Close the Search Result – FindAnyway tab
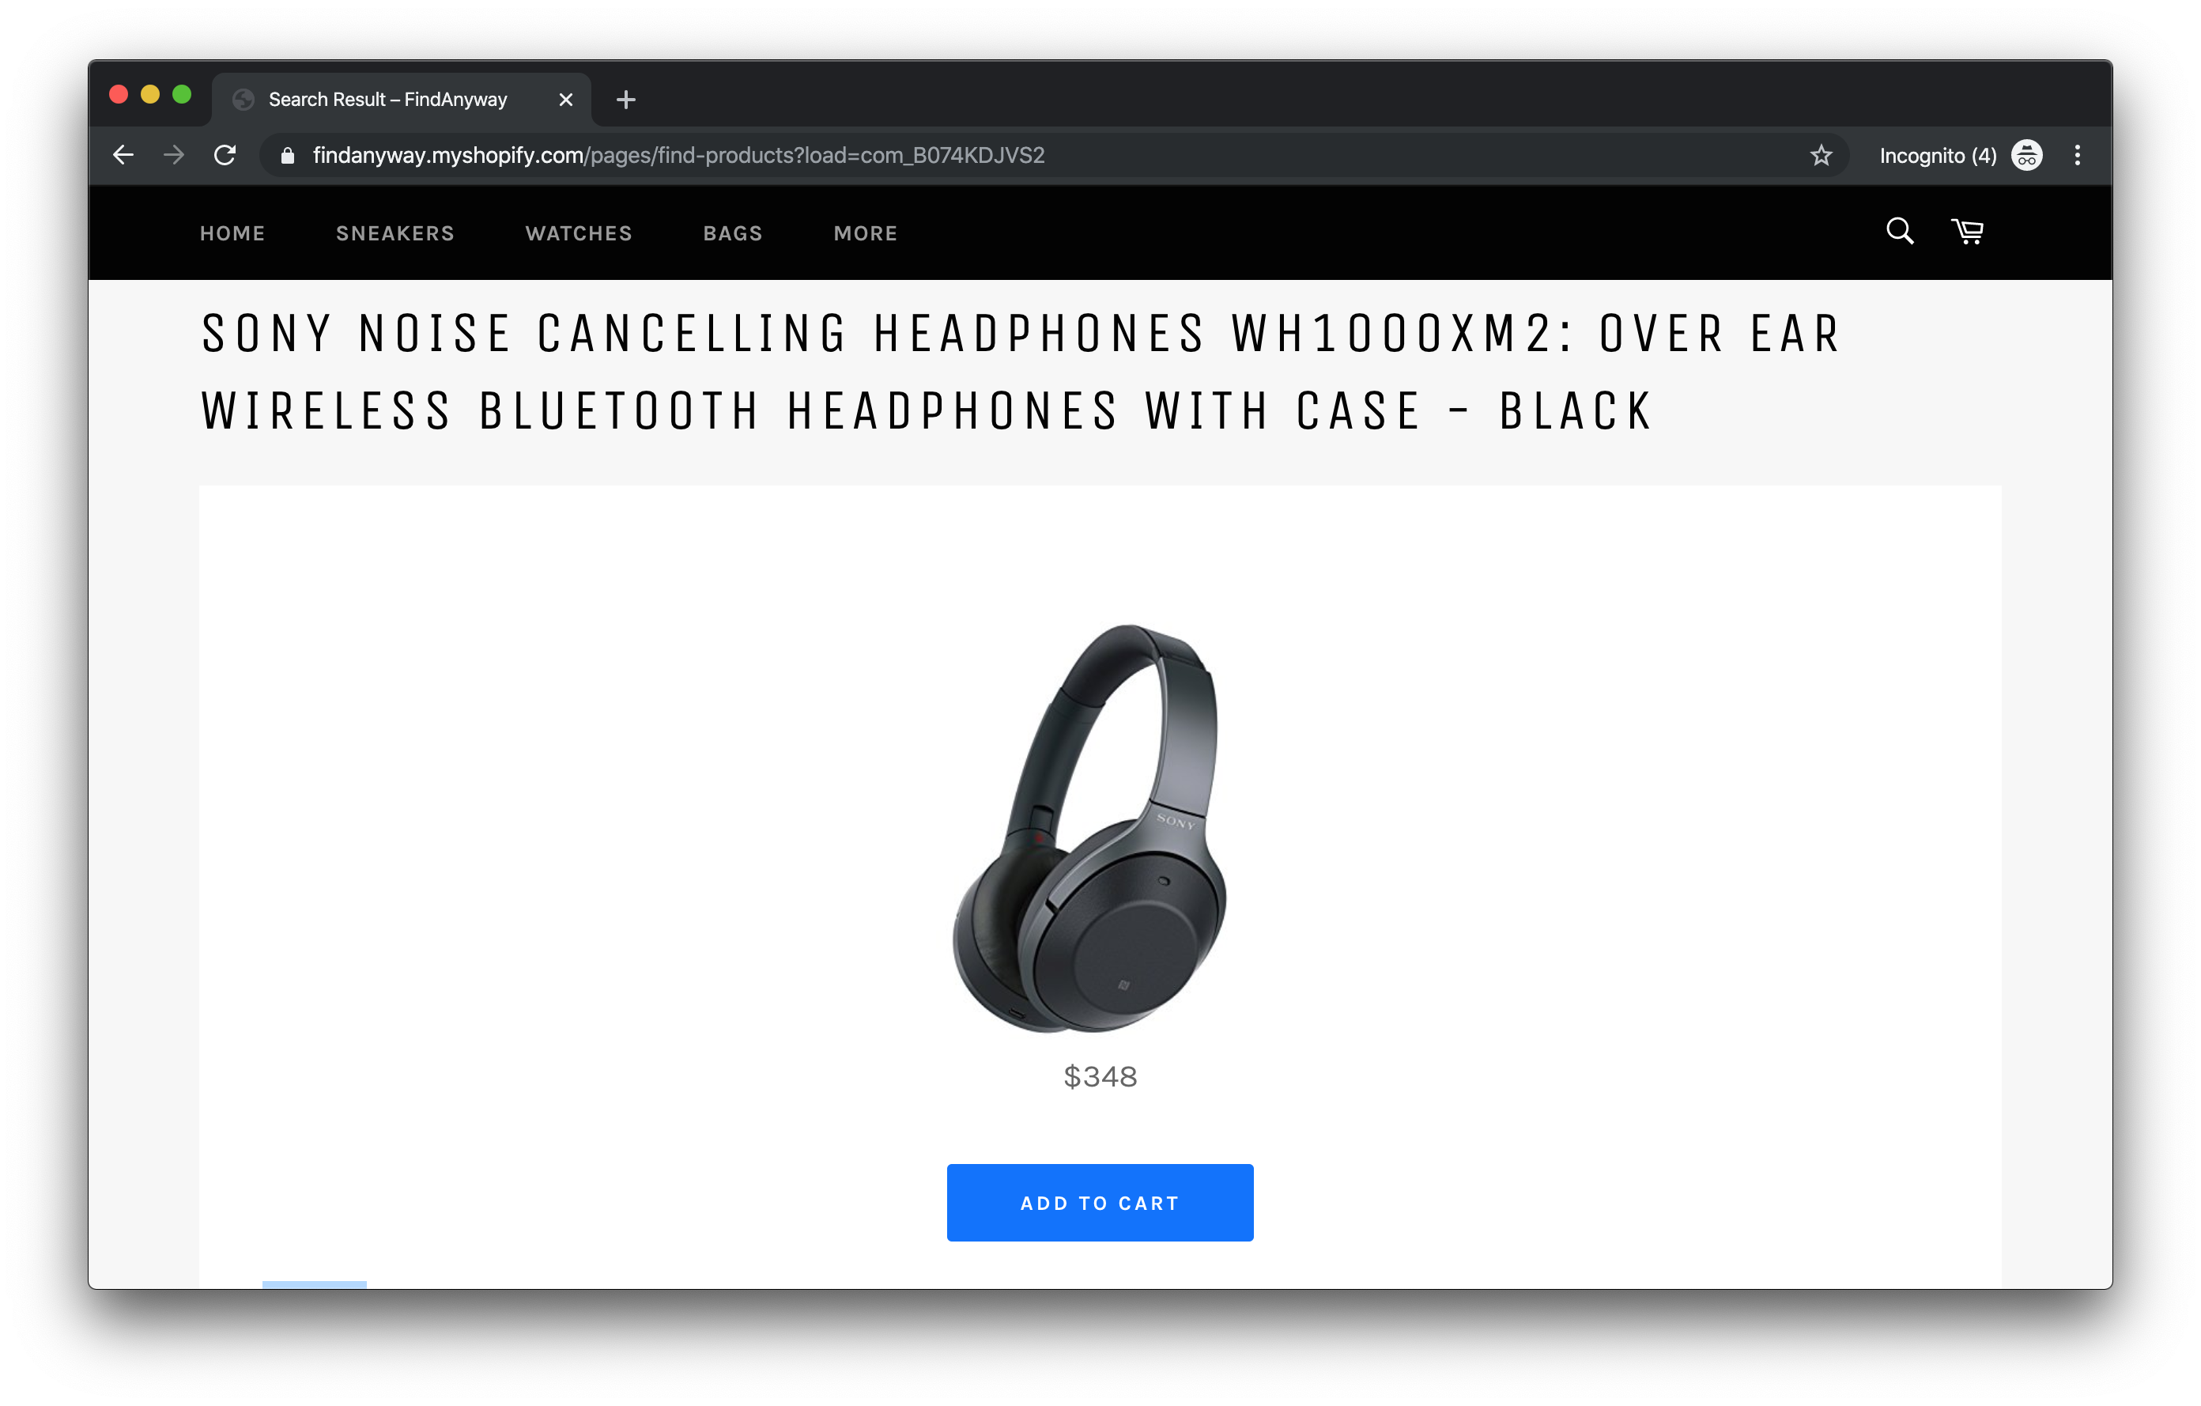The height and width of the screenshot is (1406, 2201). tap(566, 99)
